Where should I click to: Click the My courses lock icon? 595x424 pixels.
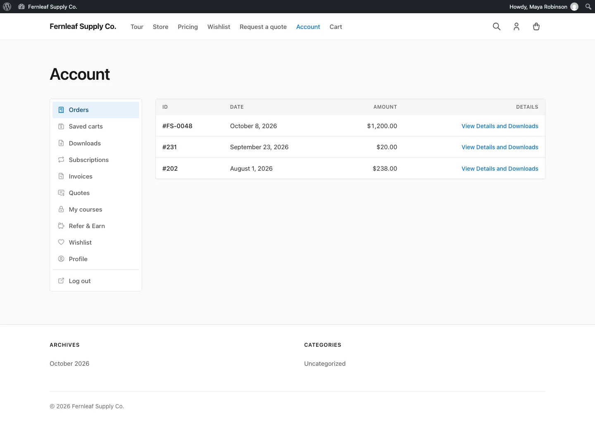point(61,209)
